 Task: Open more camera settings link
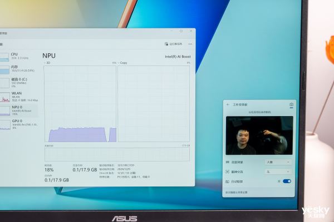pyautogui.click(x=237, y=192)
